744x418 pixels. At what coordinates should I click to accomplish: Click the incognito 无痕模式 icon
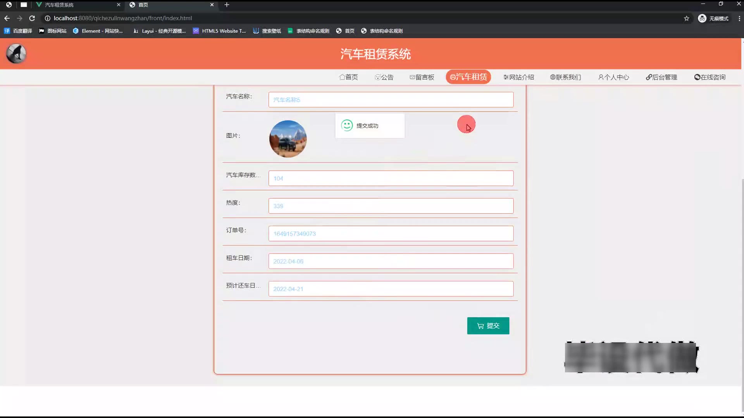(702, 18)
